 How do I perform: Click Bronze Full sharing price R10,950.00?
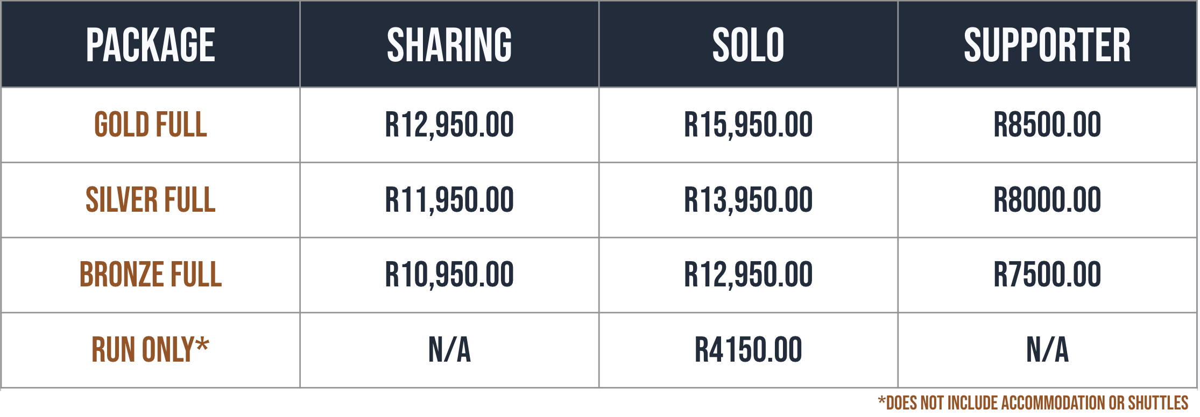[x=449, y=275]
